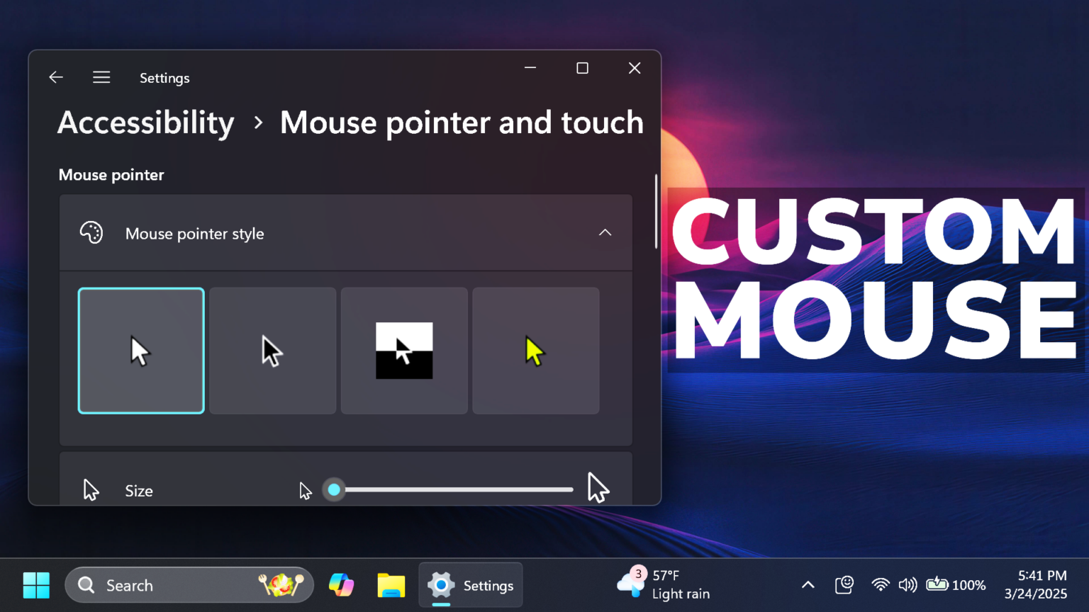Navigate back via the Accessibility breadcrumb
The height and width of the screenshot is (612, 1089).
click(x=145, y=122)
